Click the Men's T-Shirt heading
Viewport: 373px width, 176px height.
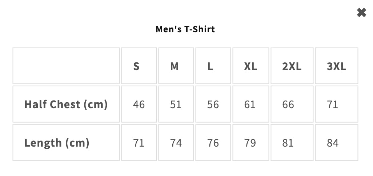point(185,29)
